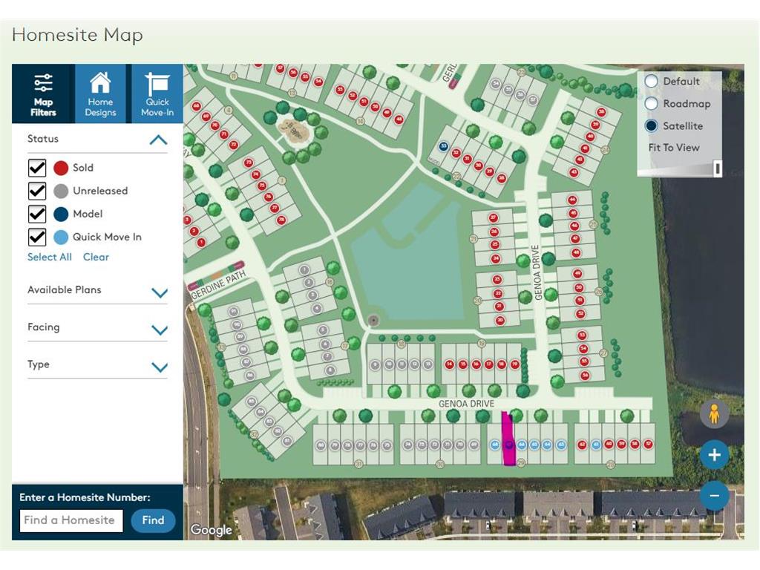Select sold homesite 32 marker
The width and height of the screenshot is (760, 570).
point(456,153)
